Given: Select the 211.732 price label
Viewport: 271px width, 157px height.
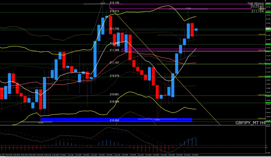Looking at the screenshot, I should pyautogui.click(x=114, y=29).
